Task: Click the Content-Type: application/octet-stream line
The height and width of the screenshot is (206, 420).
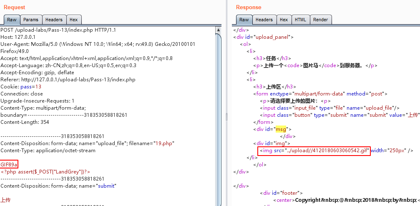Action: [48, 151]
